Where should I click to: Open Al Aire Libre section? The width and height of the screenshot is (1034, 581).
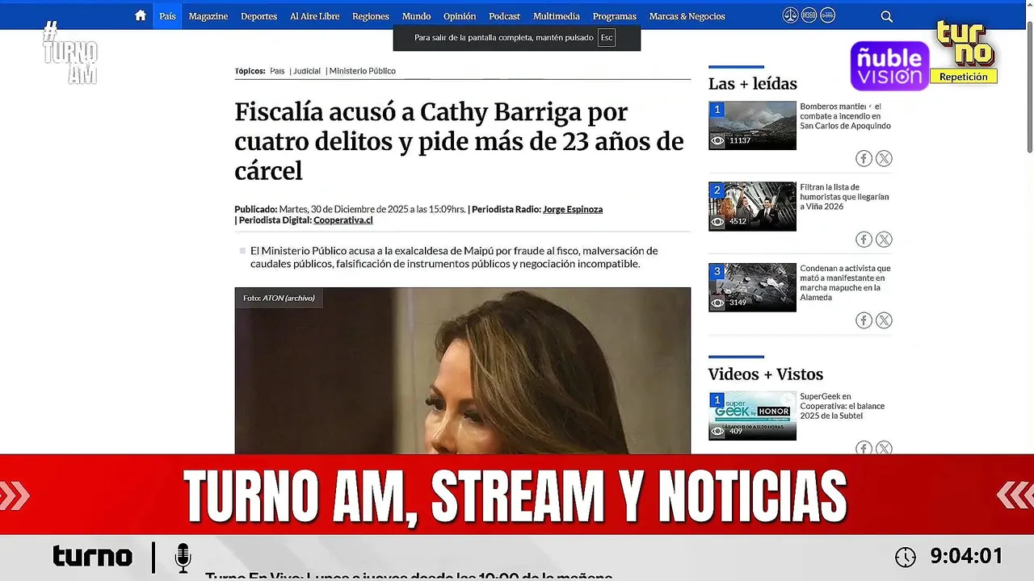(315, 16)
